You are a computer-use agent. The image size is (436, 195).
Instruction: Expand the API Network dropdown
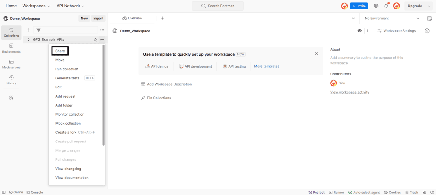tap(70, 6)
